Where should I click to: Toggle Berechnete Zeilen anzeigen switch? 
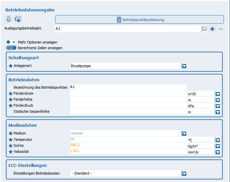[x=11, y=48]
